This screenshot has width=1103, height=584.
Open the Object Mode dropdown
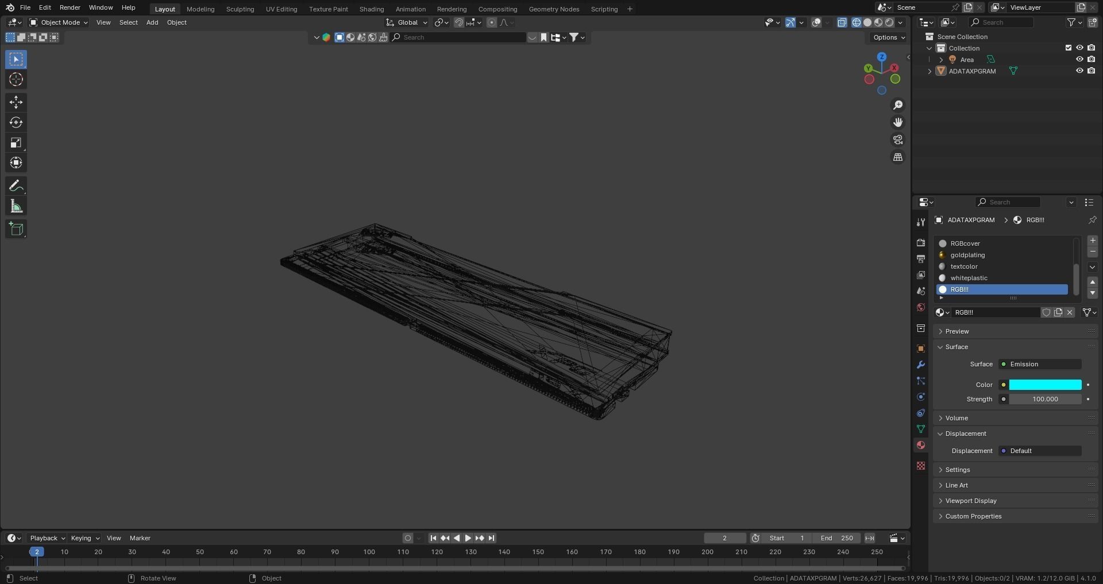coord(59,22)
